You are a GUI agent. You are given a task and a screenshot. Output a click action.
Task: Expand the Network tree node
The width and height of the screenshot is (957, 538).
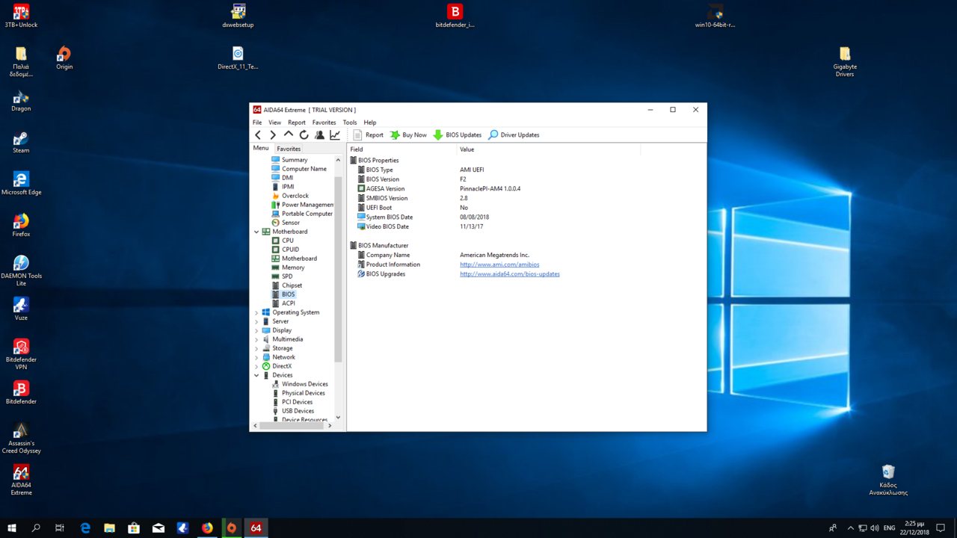click(256, 357)
